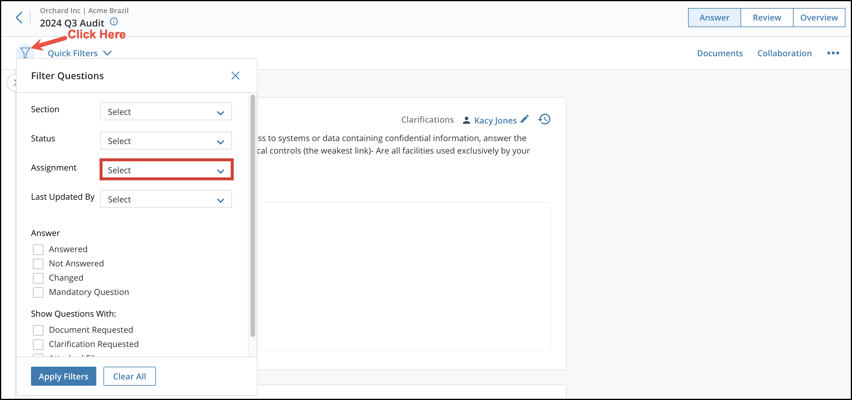The width and height of the screenshot is (852, 400).
Task: Close the Filter Questions panel
Action: 235,76
